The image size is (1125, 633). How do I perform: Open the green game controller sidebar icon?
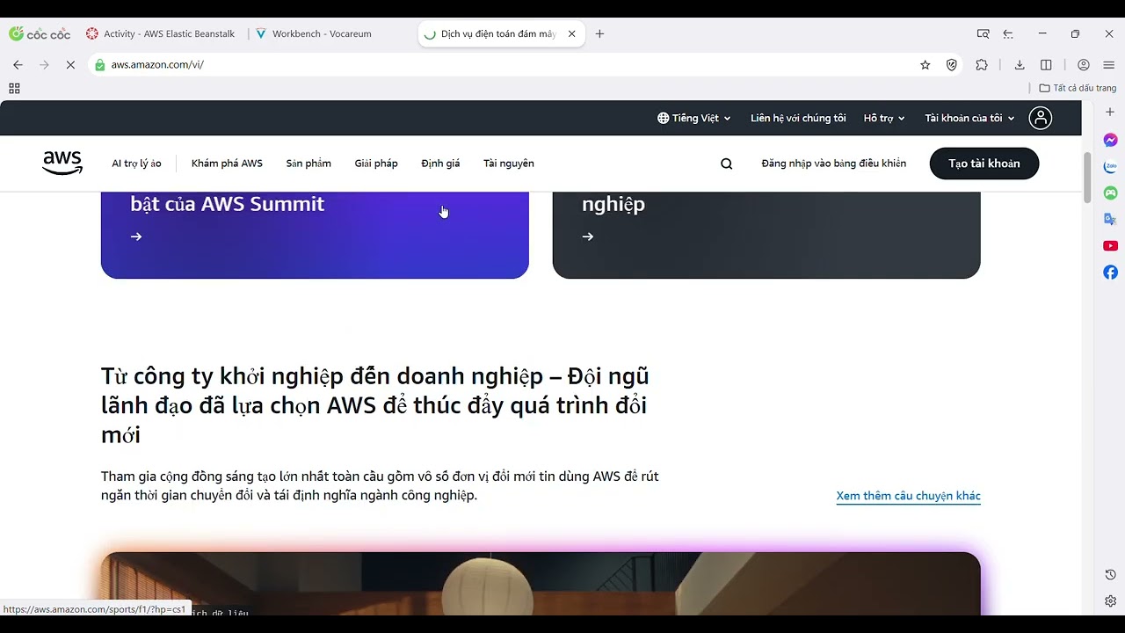tap(1111, 193)
